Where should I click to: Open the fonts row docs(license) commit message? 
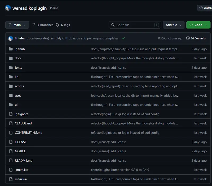[109, 68]
